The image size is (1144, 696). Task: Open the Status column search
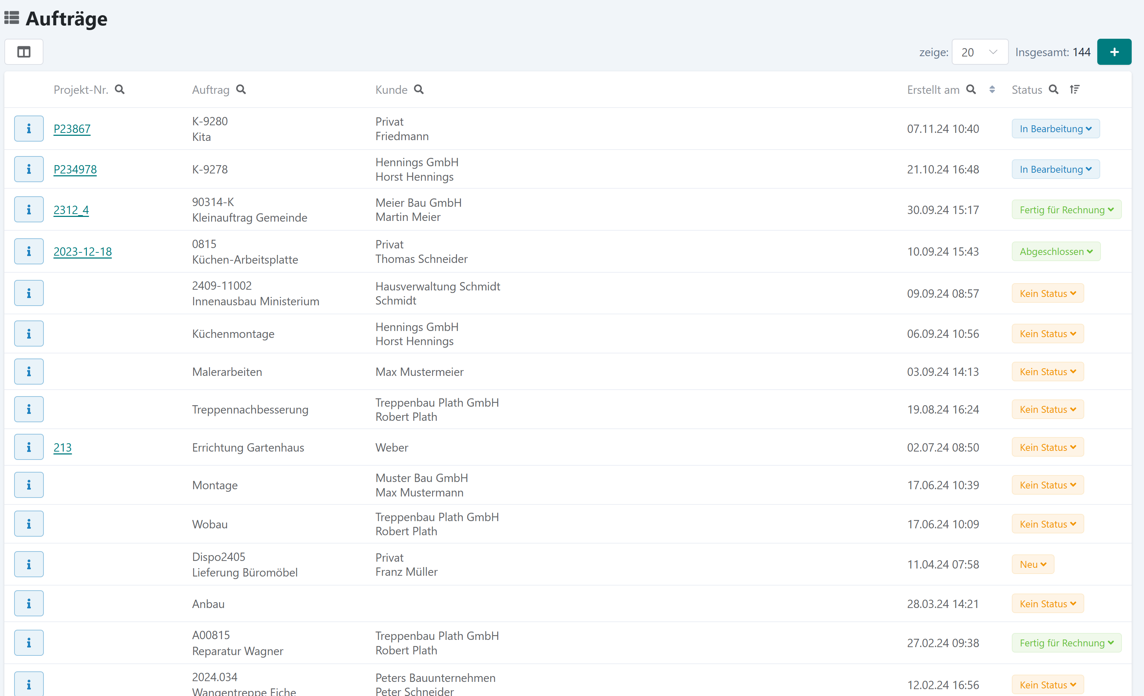(1053, 89)
